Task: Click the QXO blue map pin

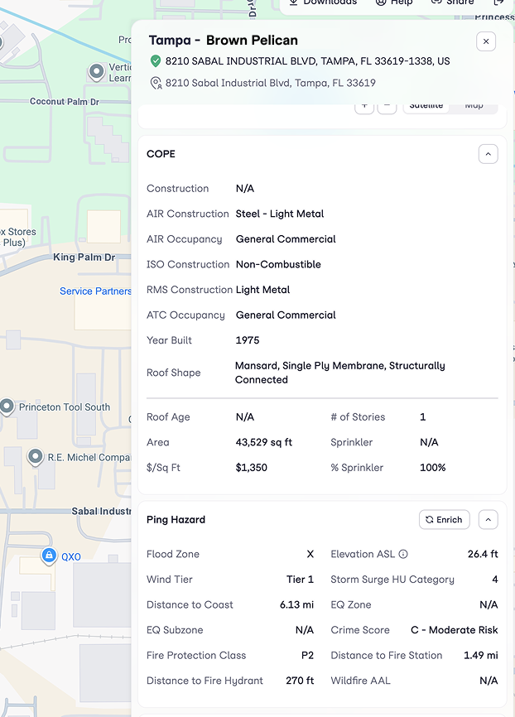Action: pos(49,555)
